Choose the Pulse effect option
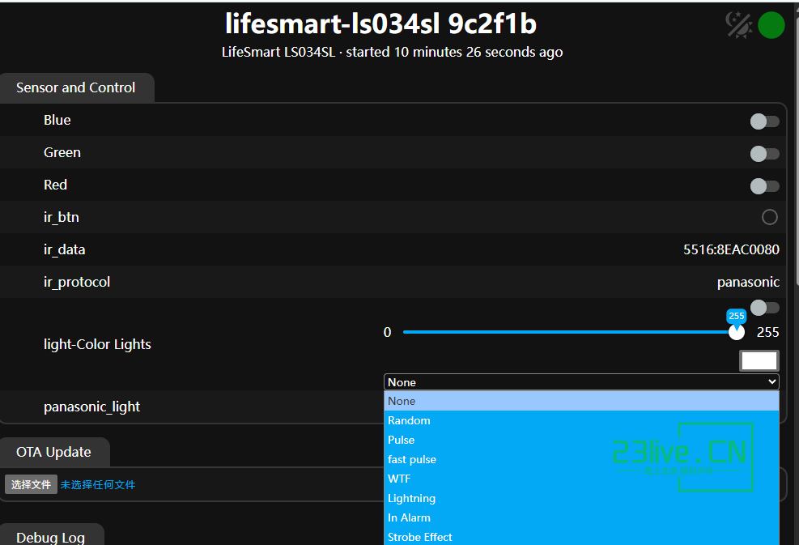Viewport: 799px width, 545px height. [x=581, y=440]
